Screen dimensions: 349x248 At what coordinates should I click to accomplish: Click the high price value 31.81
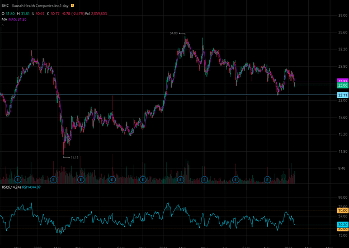click(25, 14)
